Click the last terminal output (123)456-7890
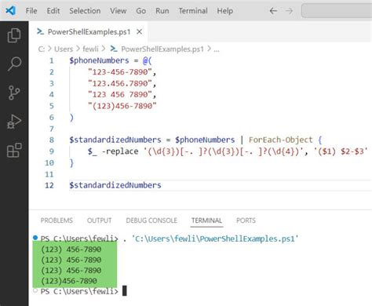 click(x=69, y=281)
